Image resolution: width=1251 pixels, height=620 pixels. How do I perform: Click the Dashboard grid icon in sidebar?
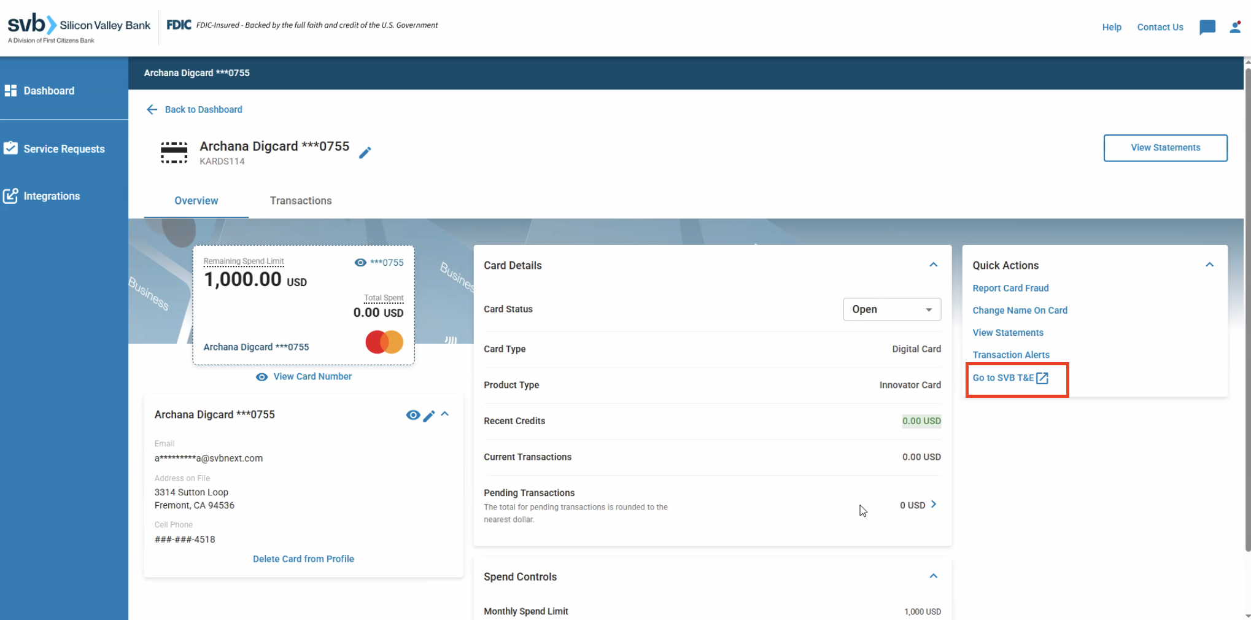coord(10,91)
